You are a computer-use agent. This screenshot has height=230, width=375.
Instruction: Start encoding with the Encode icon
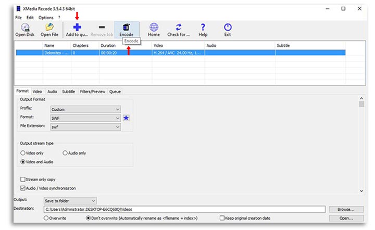click(x=126, y=28)
